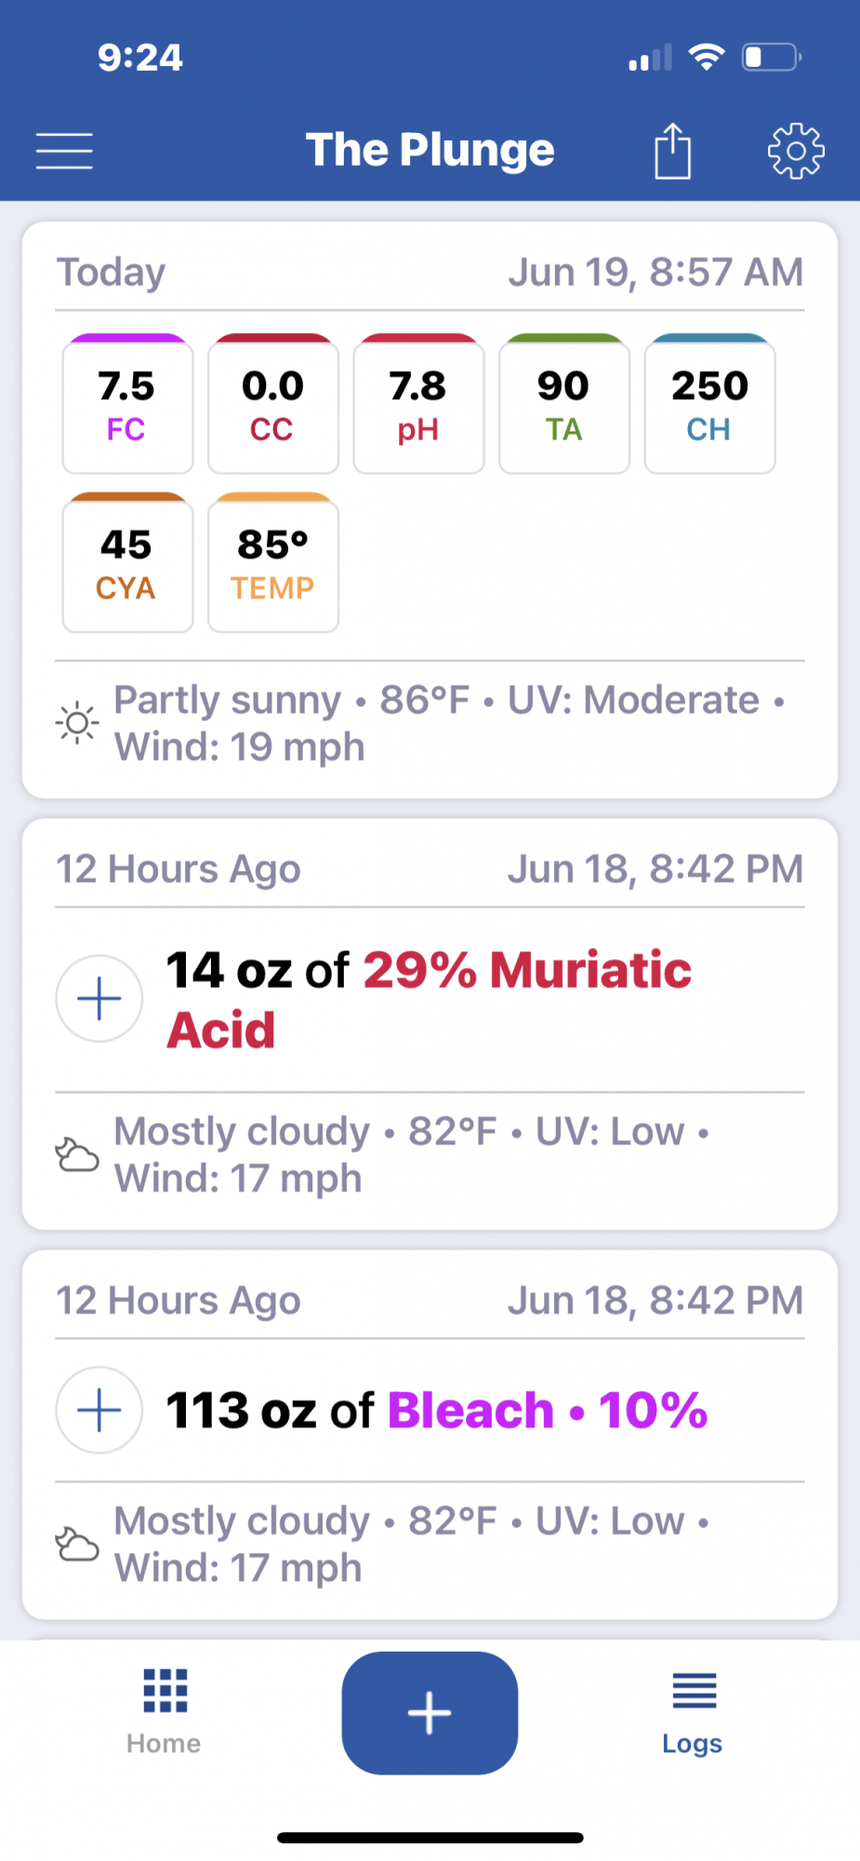
Task: Tap the plus circle beside Bleach 10%
Action: tap(99, 1410)
